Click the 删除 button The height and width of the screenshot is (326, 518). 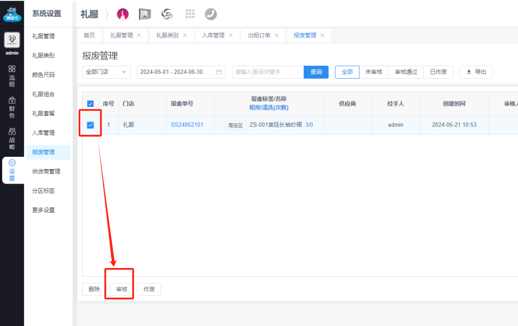94,290
